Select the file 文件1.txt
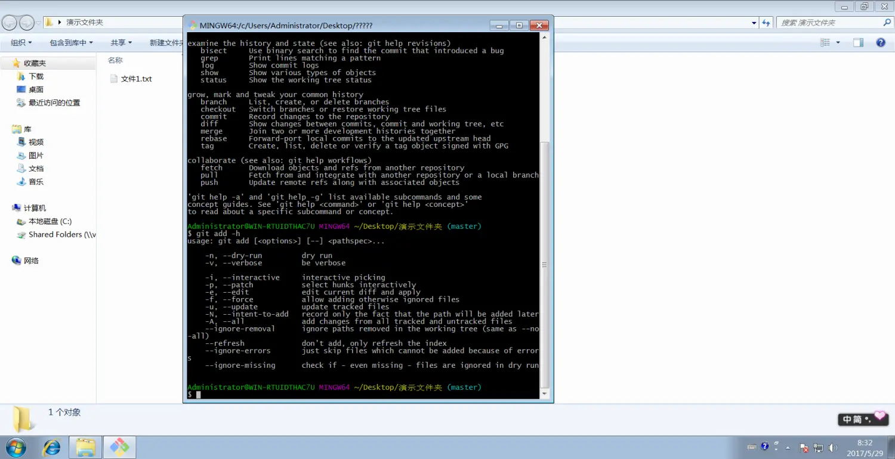 131,79
